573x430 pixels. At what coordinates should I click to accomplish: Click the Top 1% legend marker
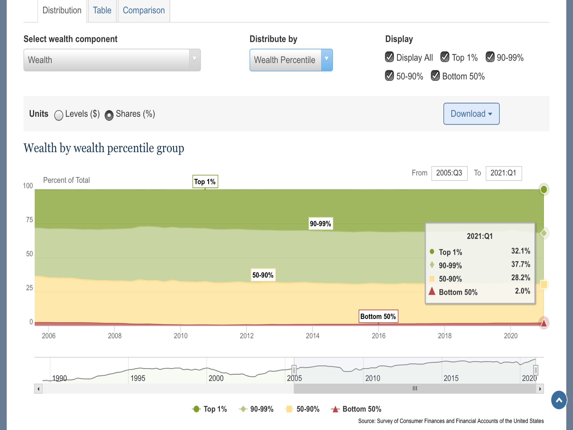196,409
